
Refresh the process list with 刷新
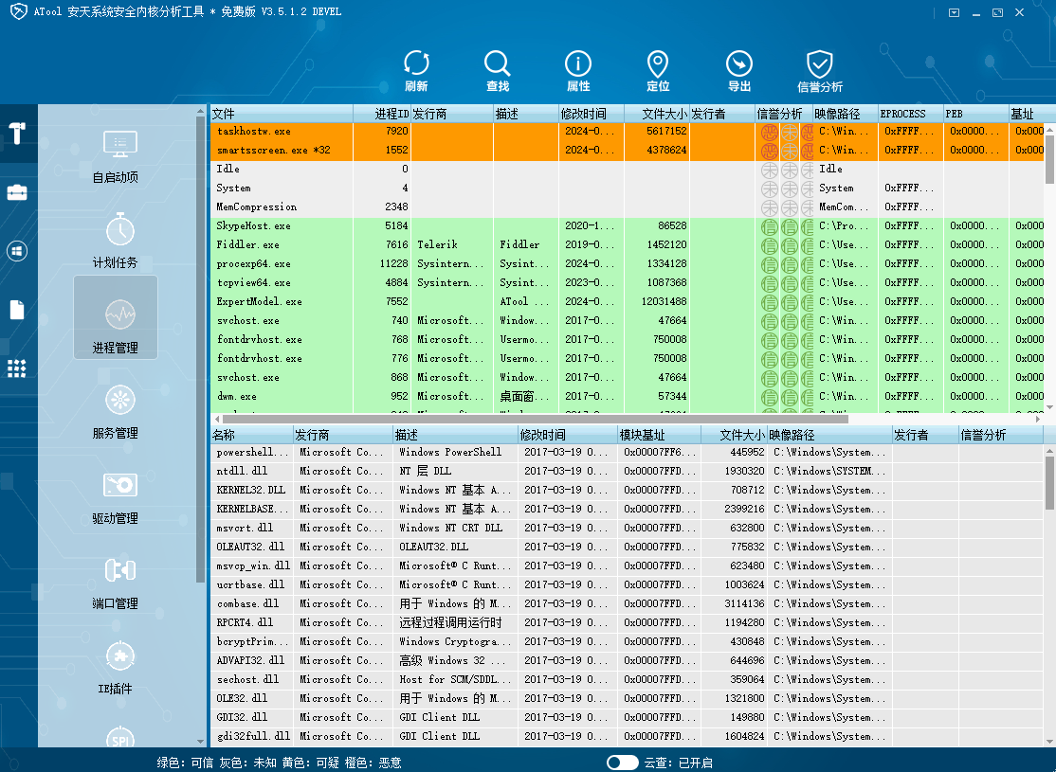(x=416, y=71)
